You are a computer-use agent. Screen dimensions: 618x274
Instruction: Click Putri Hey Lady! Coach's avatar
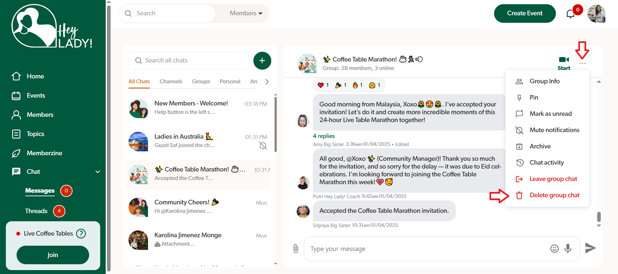(303, 183)
